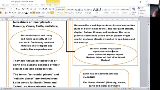Click the Increase Indent icon
160x90 pixels.
(46, 9)
